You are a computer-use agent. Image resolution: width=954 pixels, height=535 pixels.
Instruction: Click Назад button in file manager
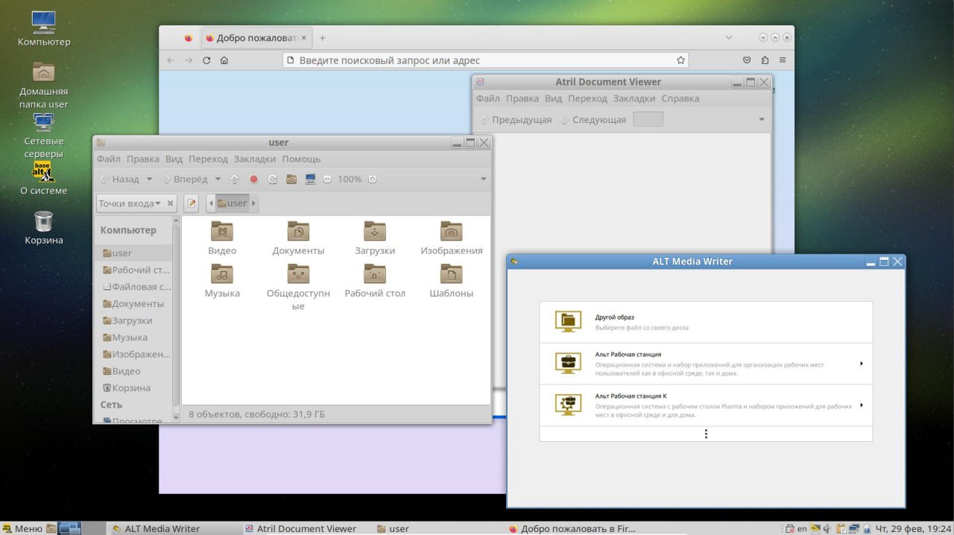[x=119, y=179]
